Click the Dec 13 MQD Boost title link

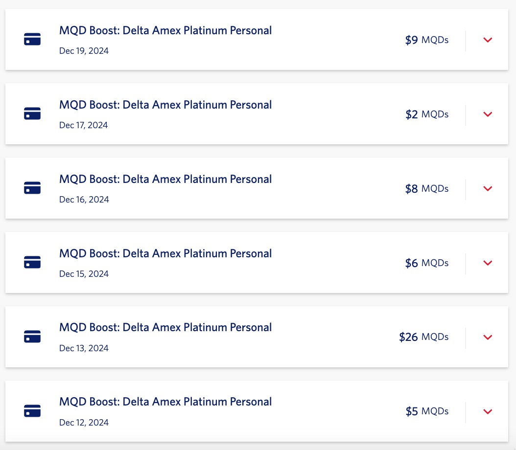[x=165, y=327]
